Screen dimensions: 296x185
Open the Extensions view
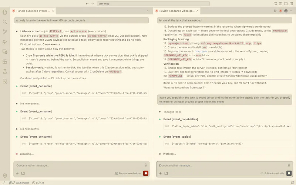pos(5,61)
